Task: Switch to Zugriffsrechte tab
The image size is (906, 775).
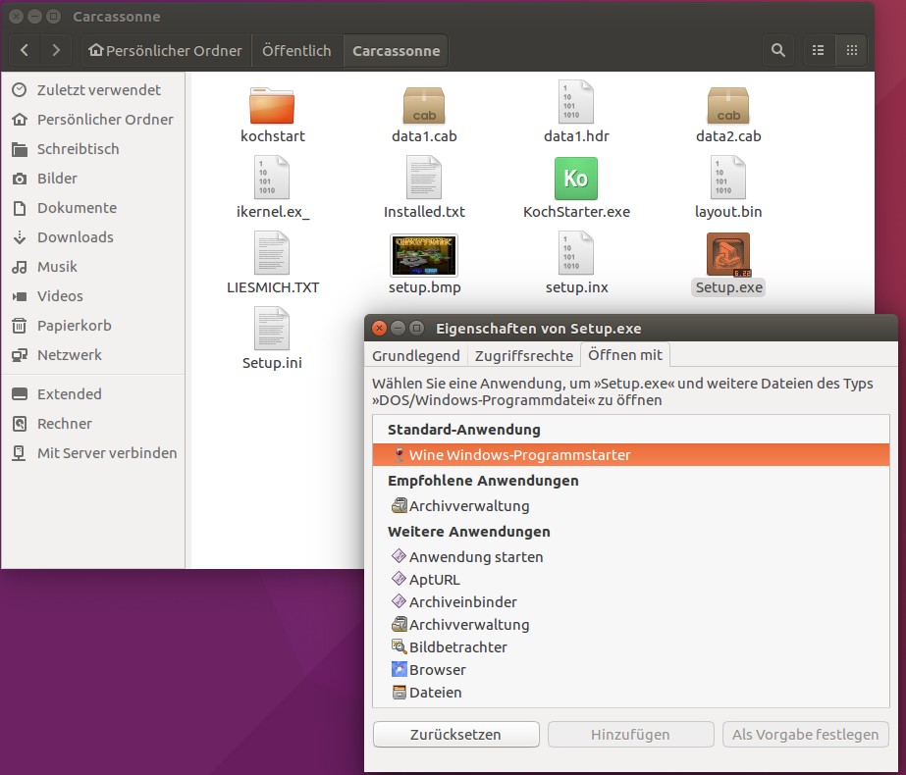Action: click(x=524, y=356)
